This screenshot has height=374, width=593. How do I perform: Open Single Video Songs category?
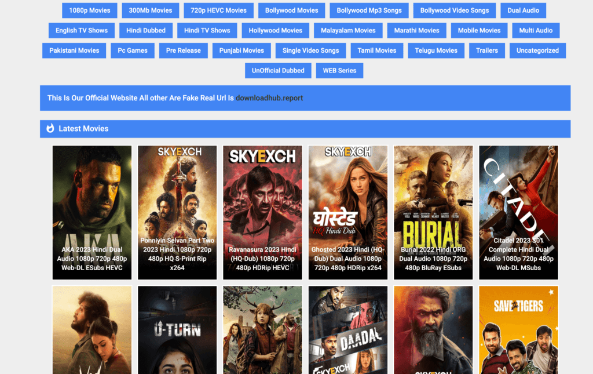311,50
